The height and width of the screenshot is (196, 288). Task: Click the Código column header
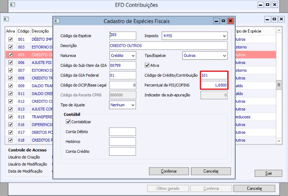[x=23, y=31]
